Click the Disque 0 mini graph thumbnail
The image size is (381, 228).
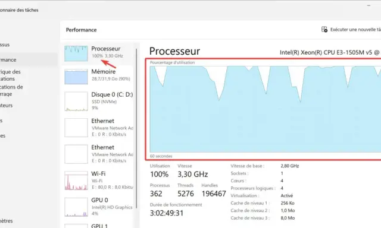coord(76,102)
